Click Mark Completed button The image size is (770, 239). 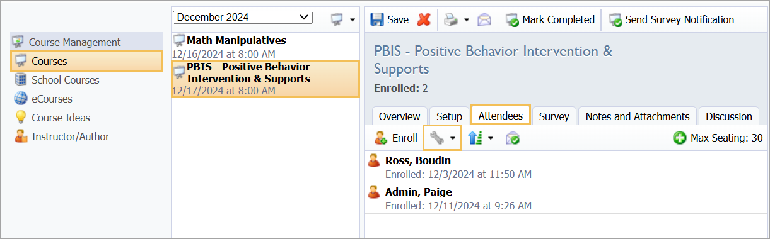click(550, 19)
